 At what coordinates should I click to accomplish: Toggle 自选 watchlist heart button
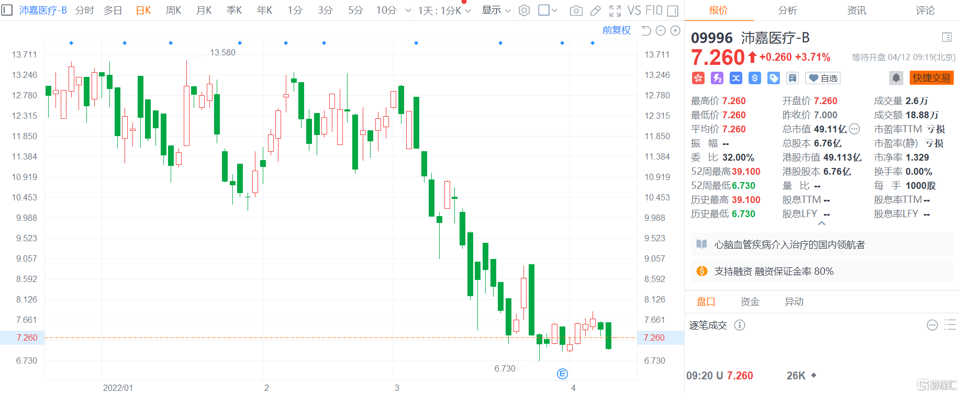point(822,78)
